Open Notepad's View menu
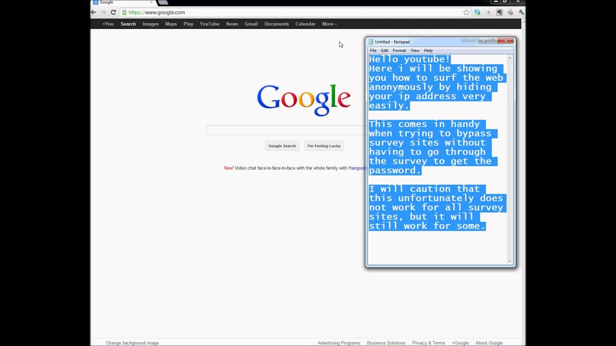The image size is (616, 346). (x=415, y=50)
